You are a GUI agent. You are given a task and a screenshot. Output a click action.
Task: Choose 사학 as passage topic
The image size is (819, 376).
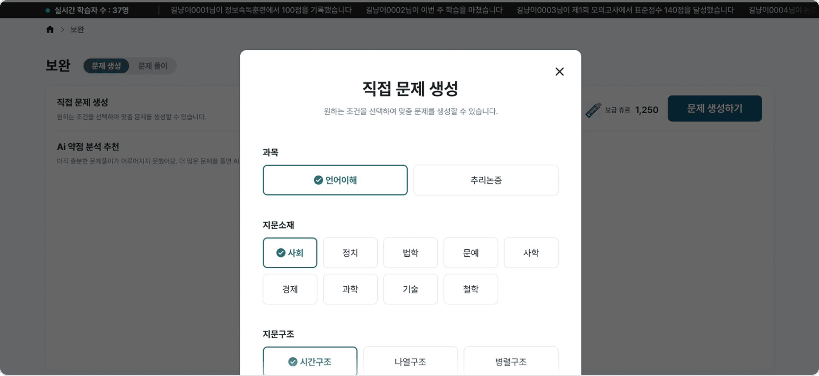click(x=531, y=253)
